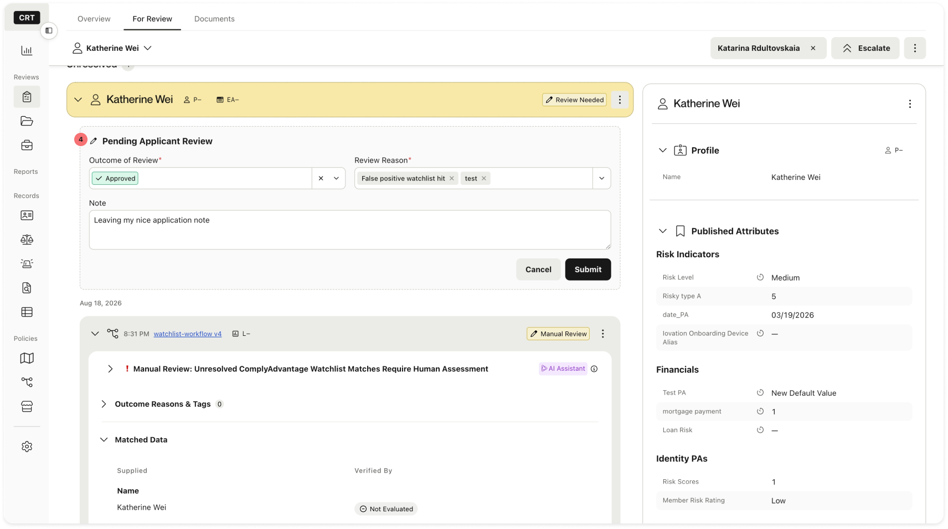948x529 pixels.
Task: Switch to the Overview tab
Action: coord(94,19)
